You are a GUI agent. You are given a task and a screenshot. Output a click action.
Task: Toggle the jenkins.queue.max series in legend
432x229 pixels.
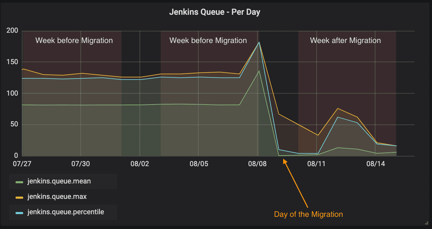coord(57,197)
